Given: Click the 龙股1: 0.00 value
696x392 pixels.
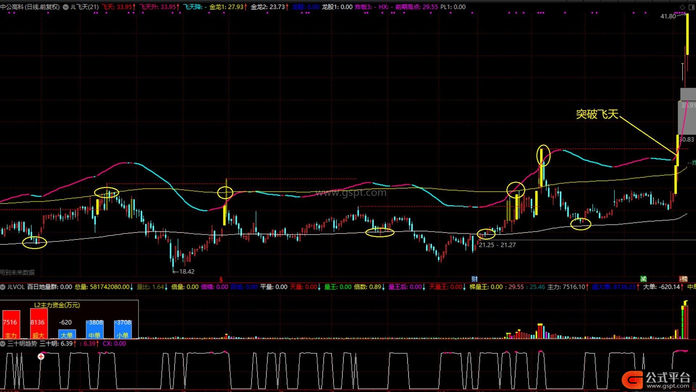Looking at the screenshot, I should coord(337,7).
